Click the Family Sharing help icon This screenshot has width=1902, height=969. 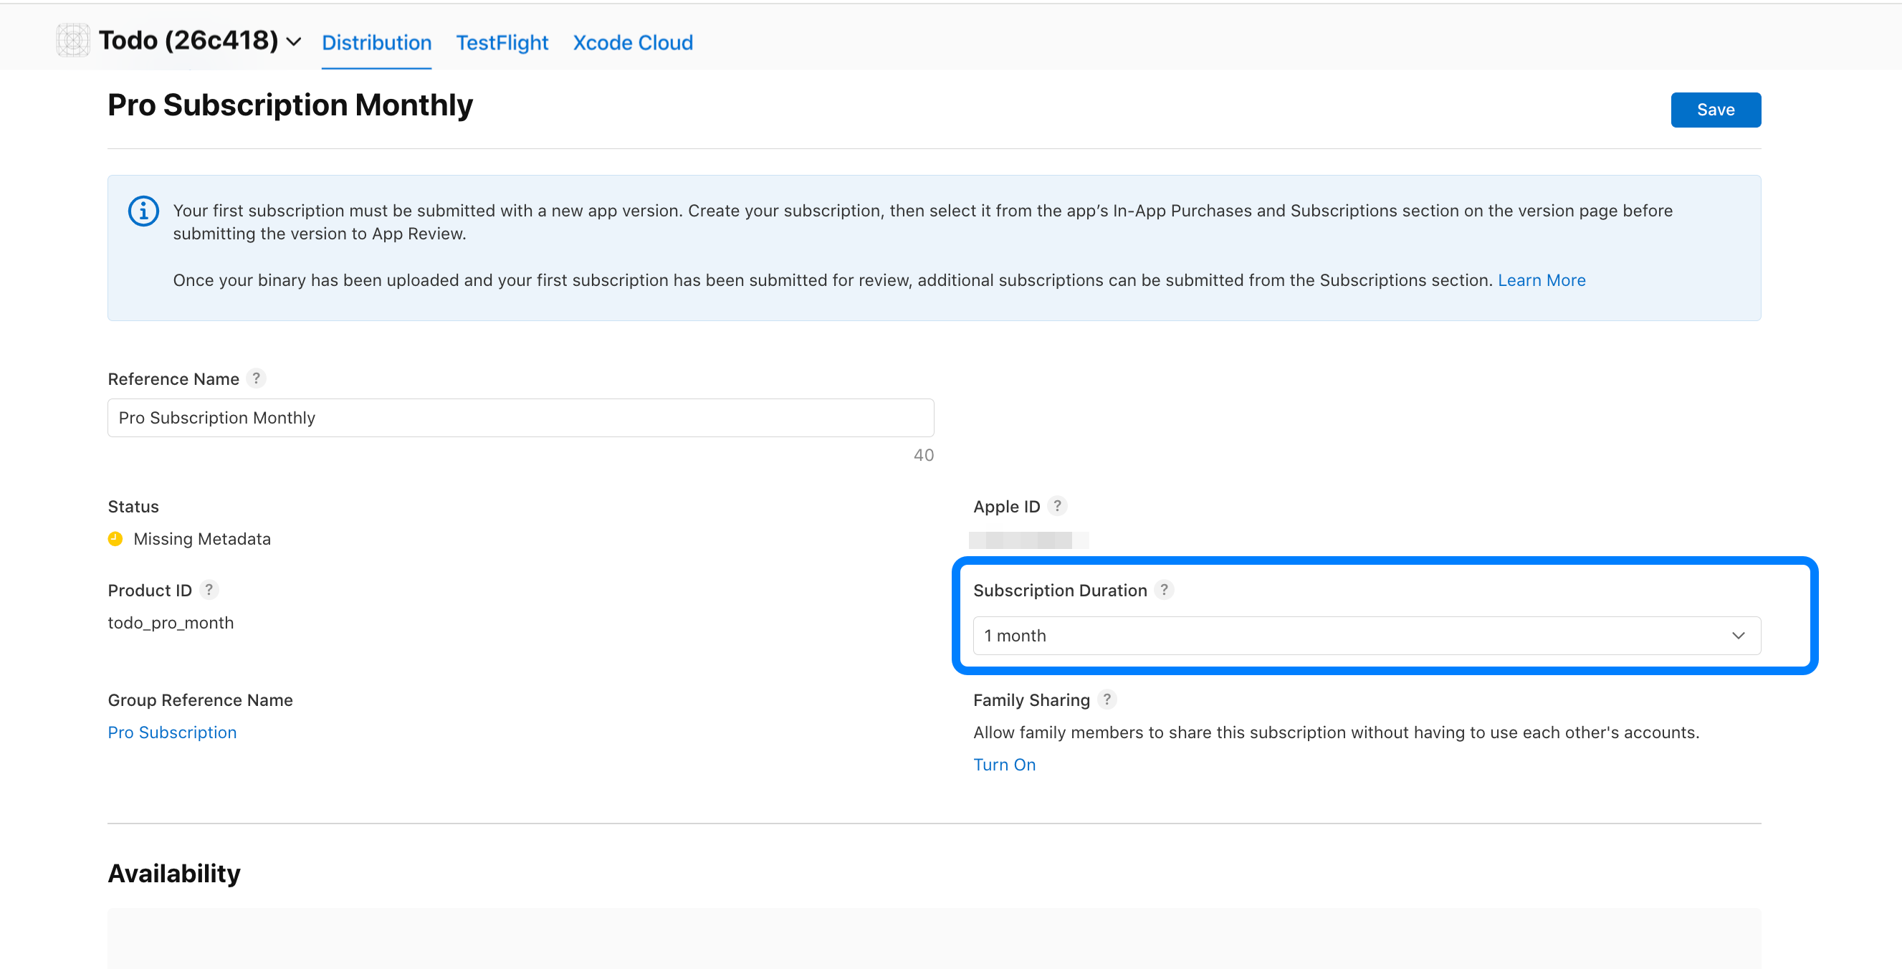1106,700
